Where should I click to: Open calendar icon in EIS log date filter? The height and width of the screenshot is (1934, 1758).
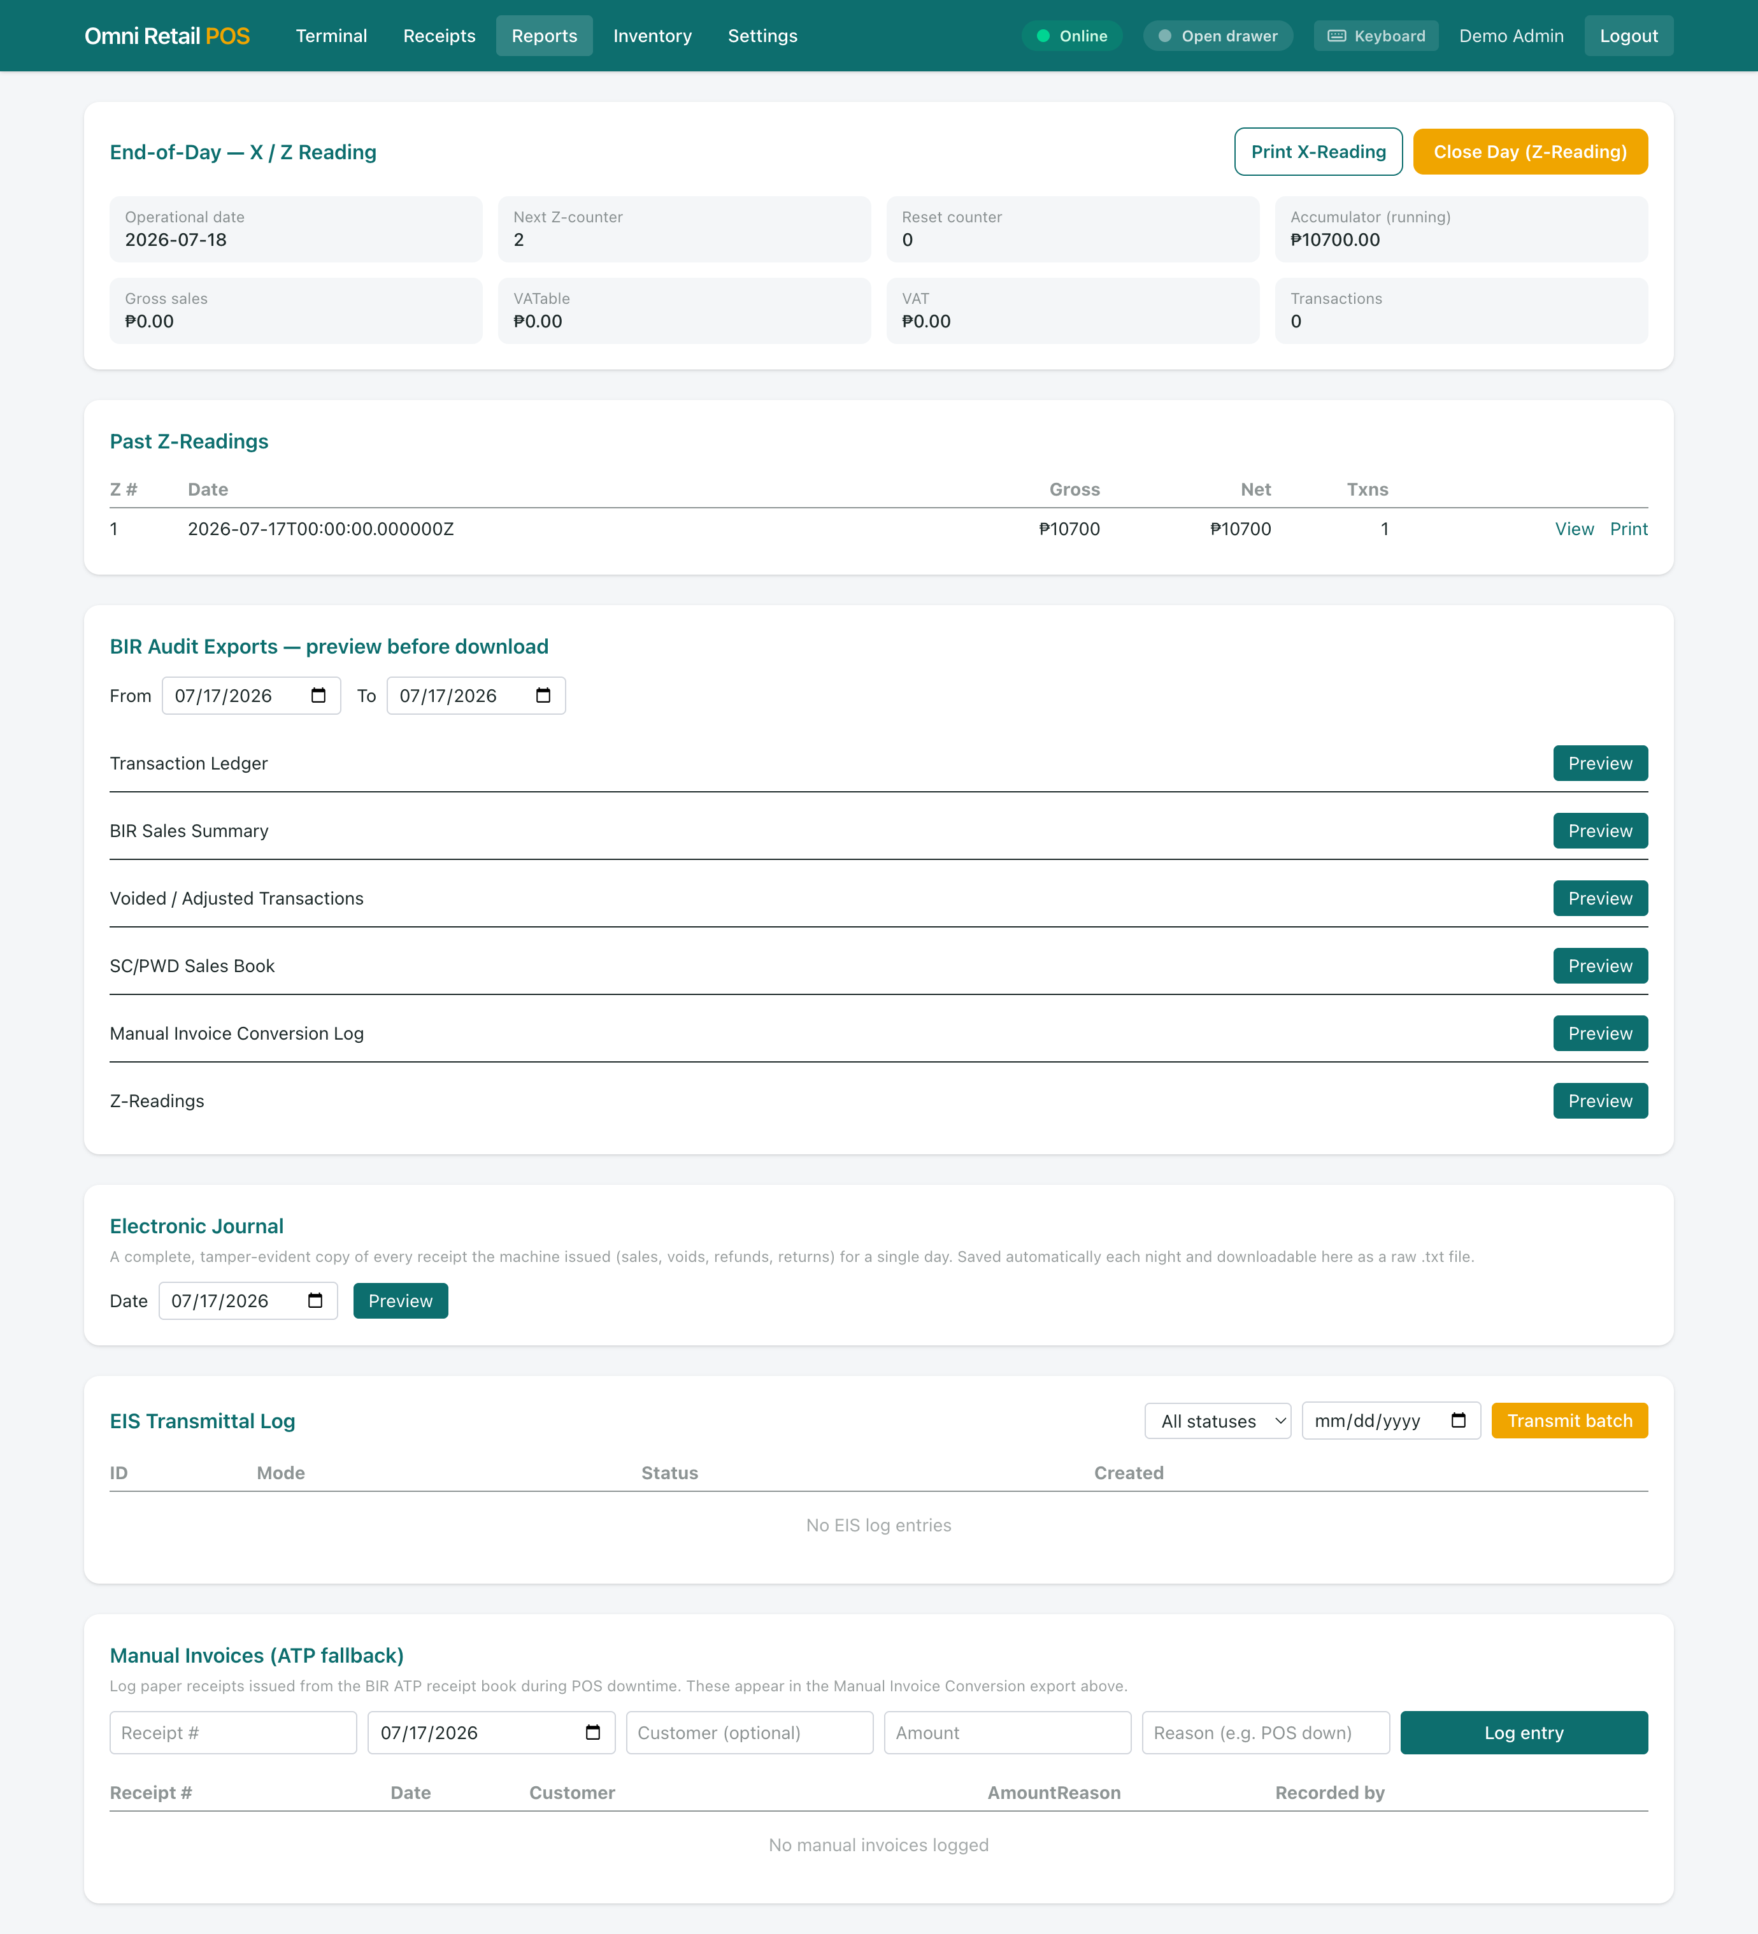click(x=1458, y=1421)
